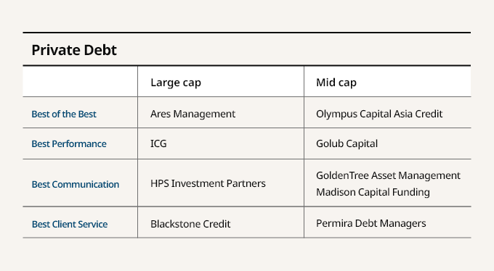
Task: Click the empty top-left header cell
Action: 80,81
